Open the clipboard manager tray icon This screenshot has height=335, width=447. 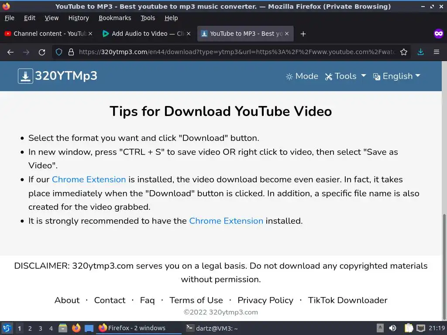[x=409, y=328]
